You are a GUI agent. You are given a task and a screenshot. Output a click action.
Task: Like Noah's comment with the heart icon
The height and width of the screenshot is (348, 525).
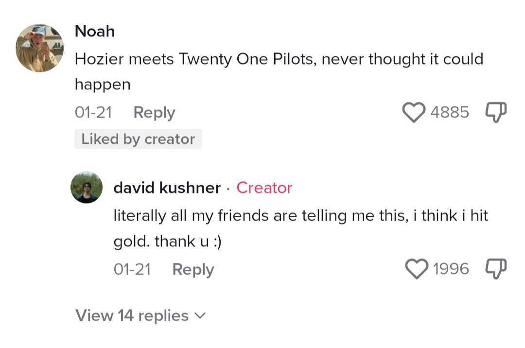coord(414,112)
